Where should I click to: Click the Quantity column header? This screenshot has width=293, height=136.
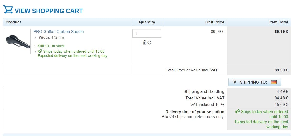pyautogui.click(x=147, y=22)
